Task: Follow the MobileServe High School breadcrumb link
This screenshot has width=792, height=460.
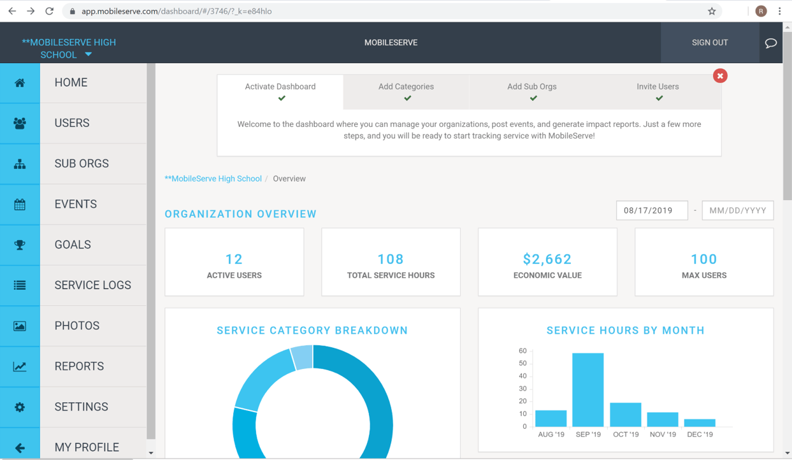Action: point(213,179)
